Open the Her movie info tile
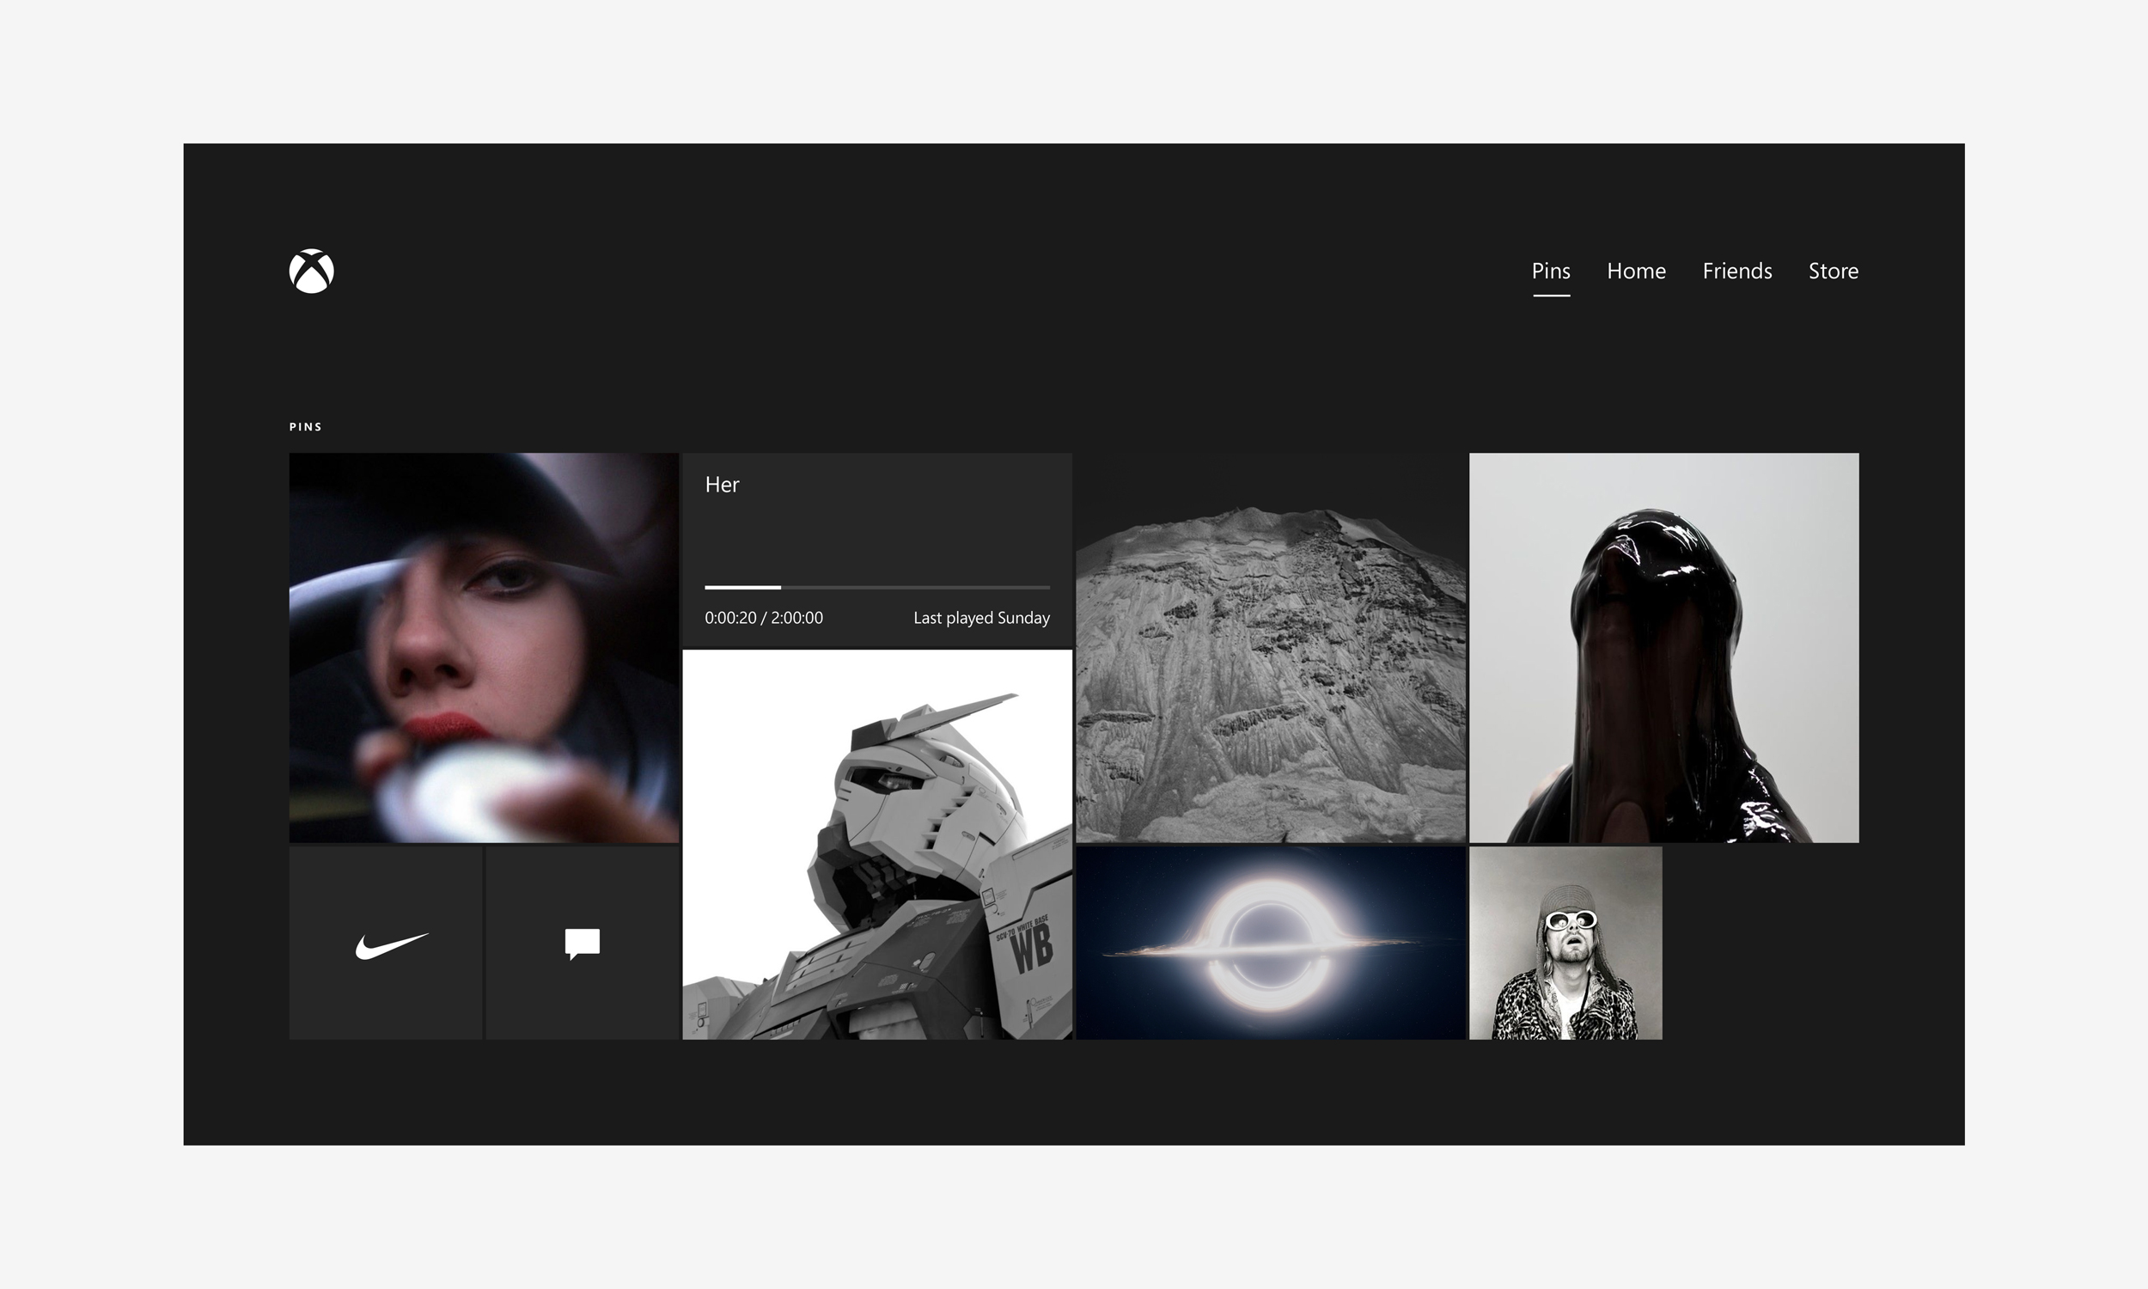Viewport: 2148px width, 1289px height. click(x=877, y=550)
